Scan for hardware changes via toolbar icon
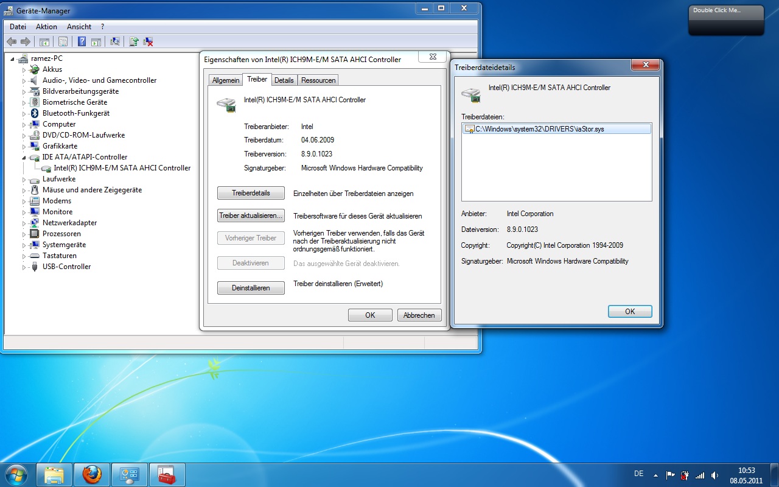 tap(114, 41)
